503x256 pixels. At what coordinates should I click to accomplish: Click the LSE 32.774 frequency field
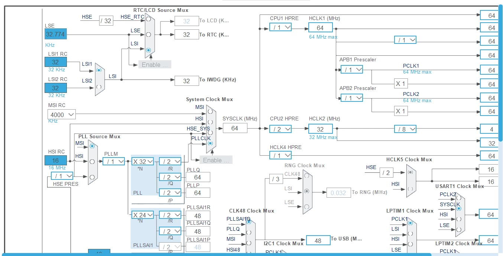tap(56, 35)
